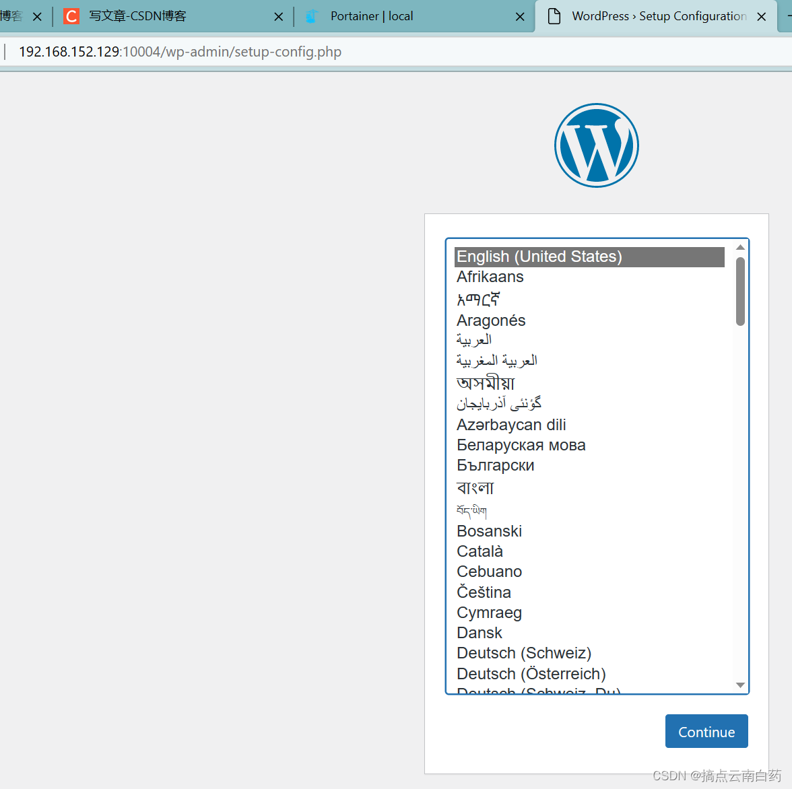Select the WordPress Setup Configuration tab

click(x=656, y=16)
